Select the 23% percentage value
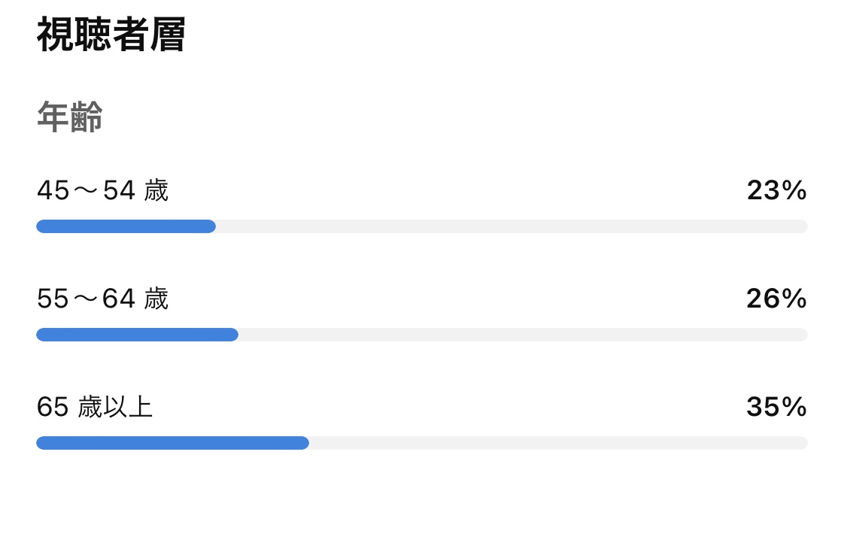This screenshot has width=844, height=549. [x=777, y=190]
